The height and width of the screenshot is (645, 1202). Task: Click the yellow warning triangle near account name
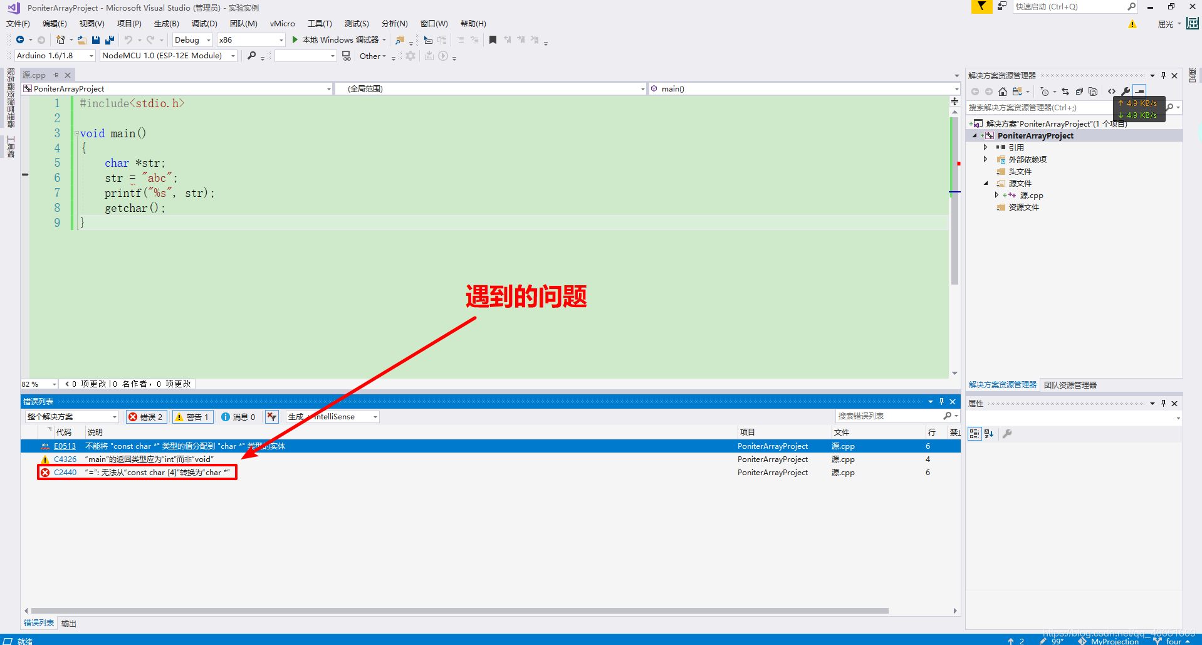(x=1132, y=24)
